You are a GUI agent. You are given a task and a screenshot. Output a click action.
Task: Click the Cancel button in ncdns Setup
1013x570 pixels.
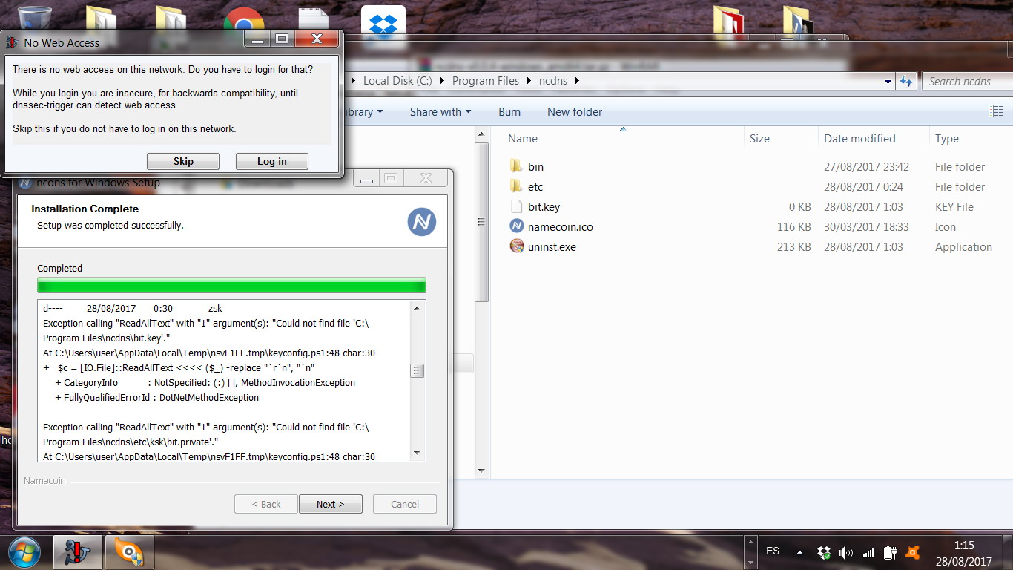405,504
